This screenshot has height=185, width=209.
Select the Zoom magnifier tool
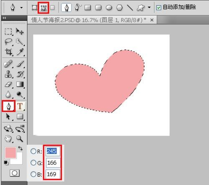pyautogui.click(x=20, y=139)
